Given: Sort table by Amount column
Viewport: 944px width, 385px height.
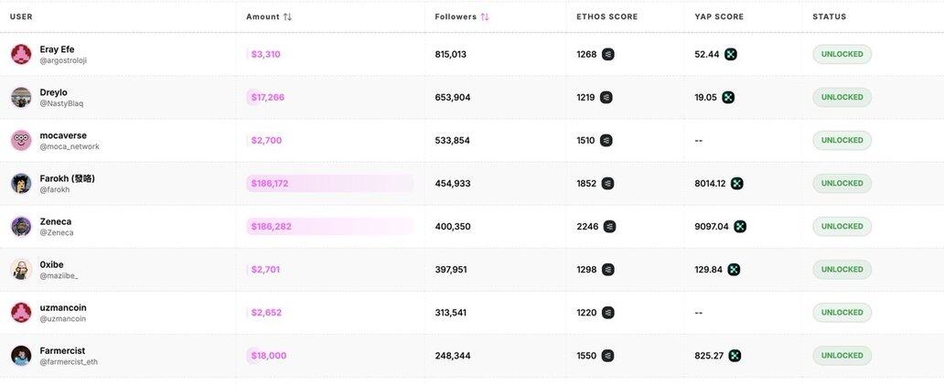Looking at the screenshot, I should pyautogui.click(x=287, y=16).
